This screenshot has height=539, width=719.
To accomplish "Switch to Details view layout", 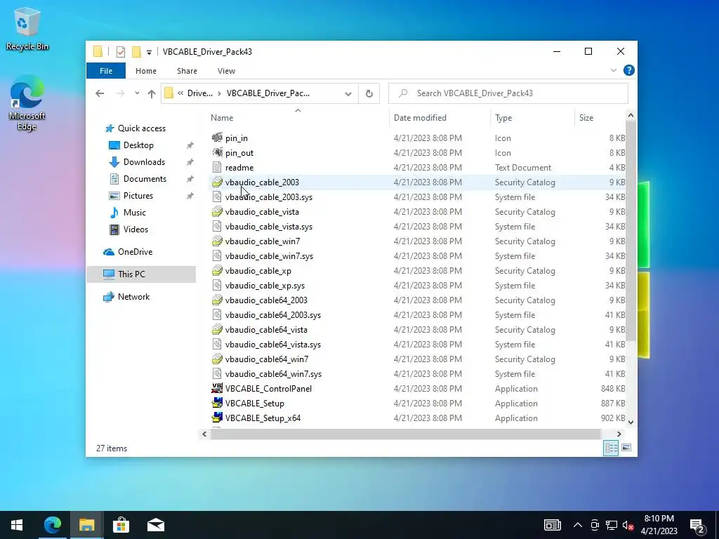I will [611, 448].
